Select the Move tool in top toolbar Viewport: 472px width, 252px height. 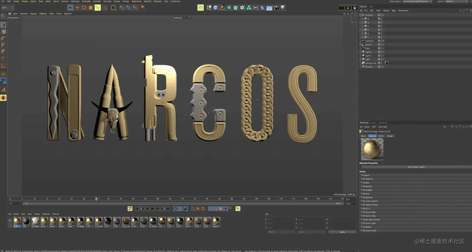click(x=77, y=7)
